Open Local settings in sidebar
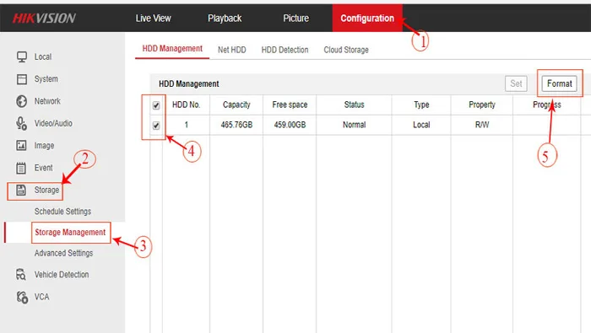This screenshot has width=591, height=333. tap(43, 56)
